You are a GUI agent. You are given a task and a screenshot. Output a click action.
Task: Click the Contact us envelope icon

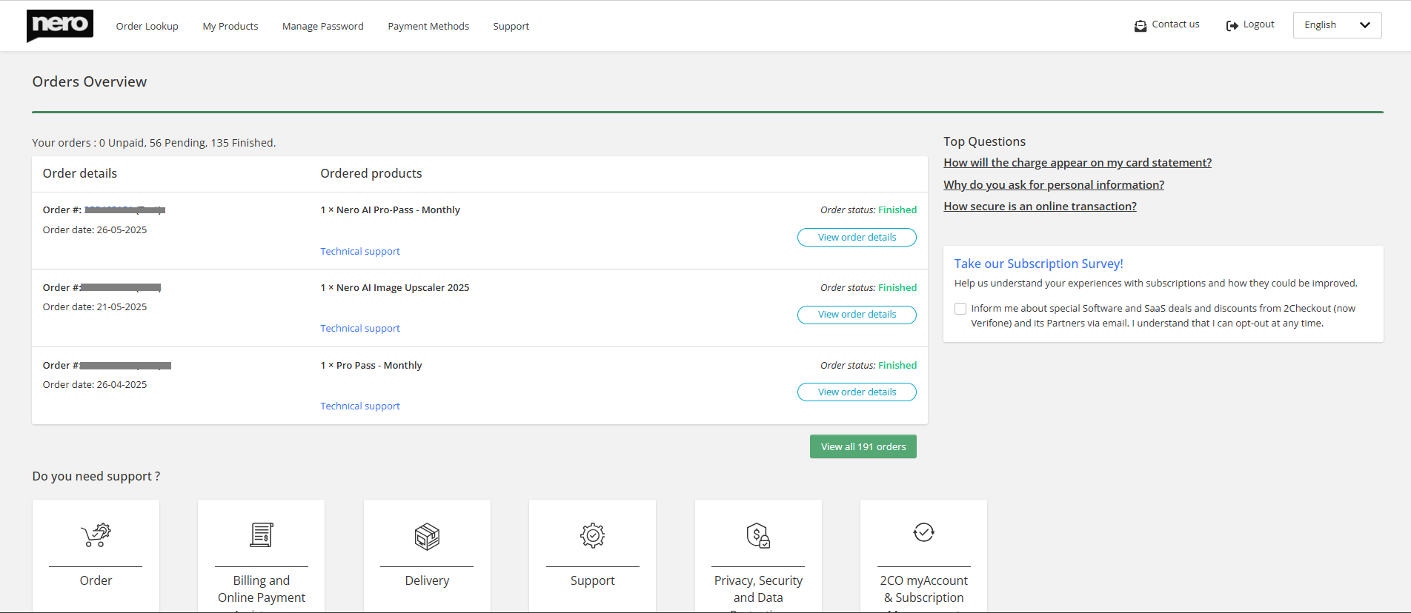(x=1141, y=26)
